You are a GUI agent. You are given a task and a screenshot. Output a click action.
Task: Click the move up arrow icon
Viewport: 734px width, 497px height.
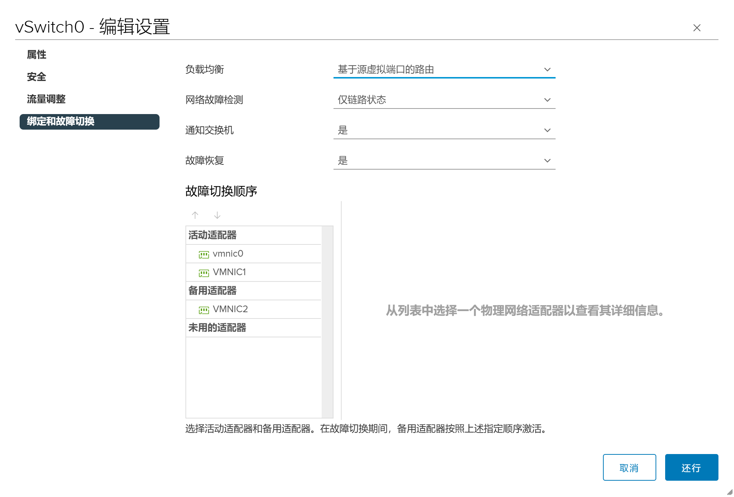[x=195, y=215]
